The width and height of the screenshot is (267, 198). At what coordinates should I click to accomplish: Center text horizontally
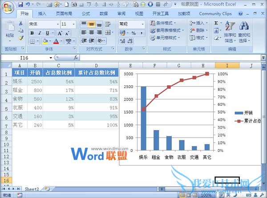pos(92,32)
